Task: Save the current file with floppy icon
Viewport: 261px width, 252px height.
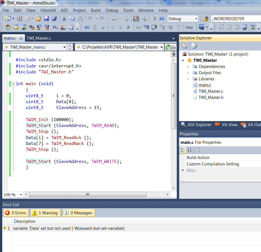Action: (x=46, y=19)
